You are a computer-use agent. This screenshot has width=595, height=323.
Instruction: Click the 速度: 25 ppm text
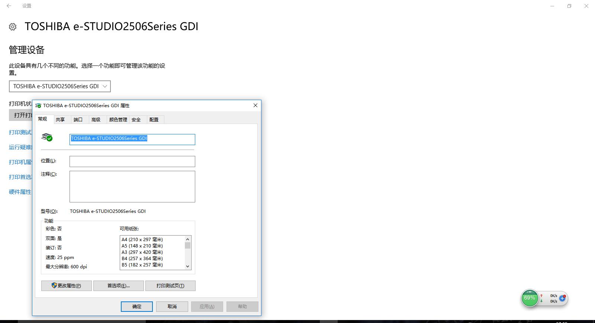tap(60, 258)
